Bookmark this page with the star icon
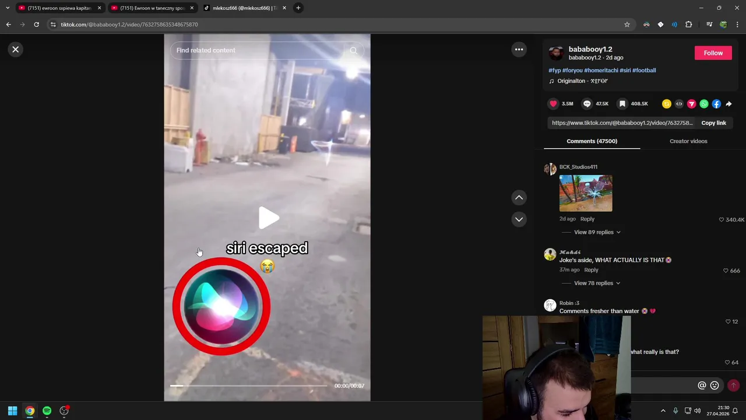The width and height of the screenshot is (746, 420). click(x=627, y=24)
